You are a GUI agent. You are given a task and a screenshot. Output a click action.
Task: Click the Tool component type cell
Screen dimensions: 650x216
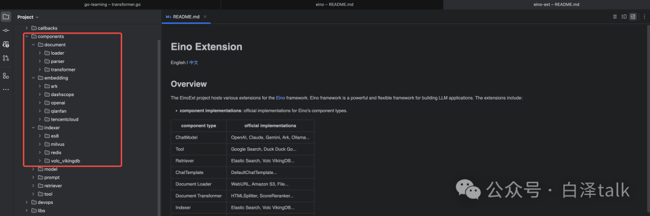pyautogui.click(x=199, y=149)
